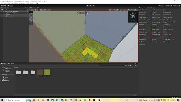Switch to the Console tab
The height and width of the screenshot is (102, 181).
coord(11,63)
